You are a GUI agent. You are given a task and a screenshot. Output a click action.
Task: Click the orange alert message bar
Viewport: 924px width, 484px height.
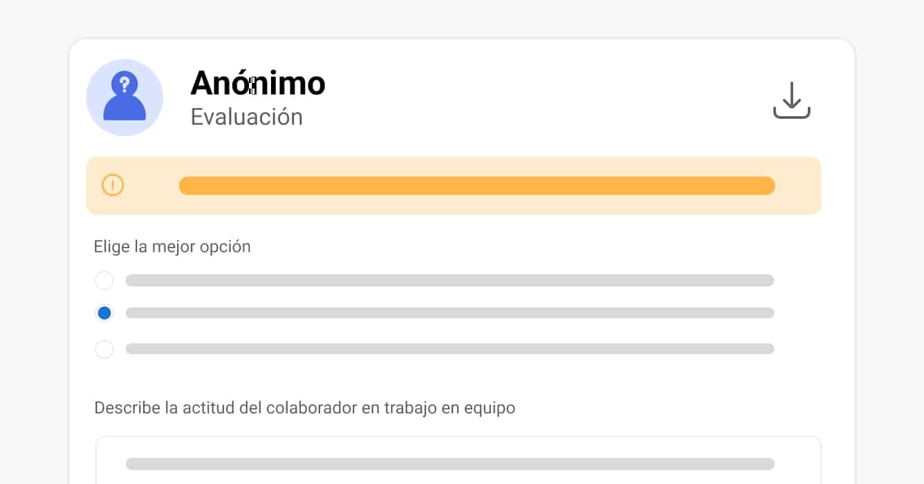click(477, 186)
